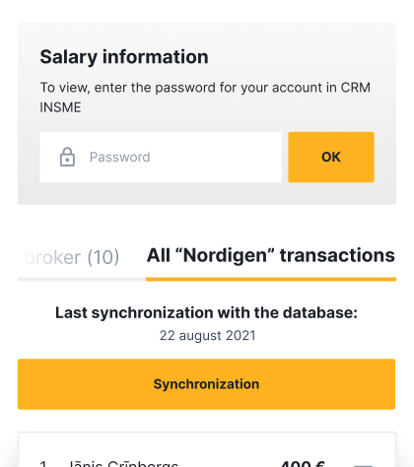This screenshot has height=467, width=414.
Task: Click the grey underline below the broker tab
Action: point(82,280)
